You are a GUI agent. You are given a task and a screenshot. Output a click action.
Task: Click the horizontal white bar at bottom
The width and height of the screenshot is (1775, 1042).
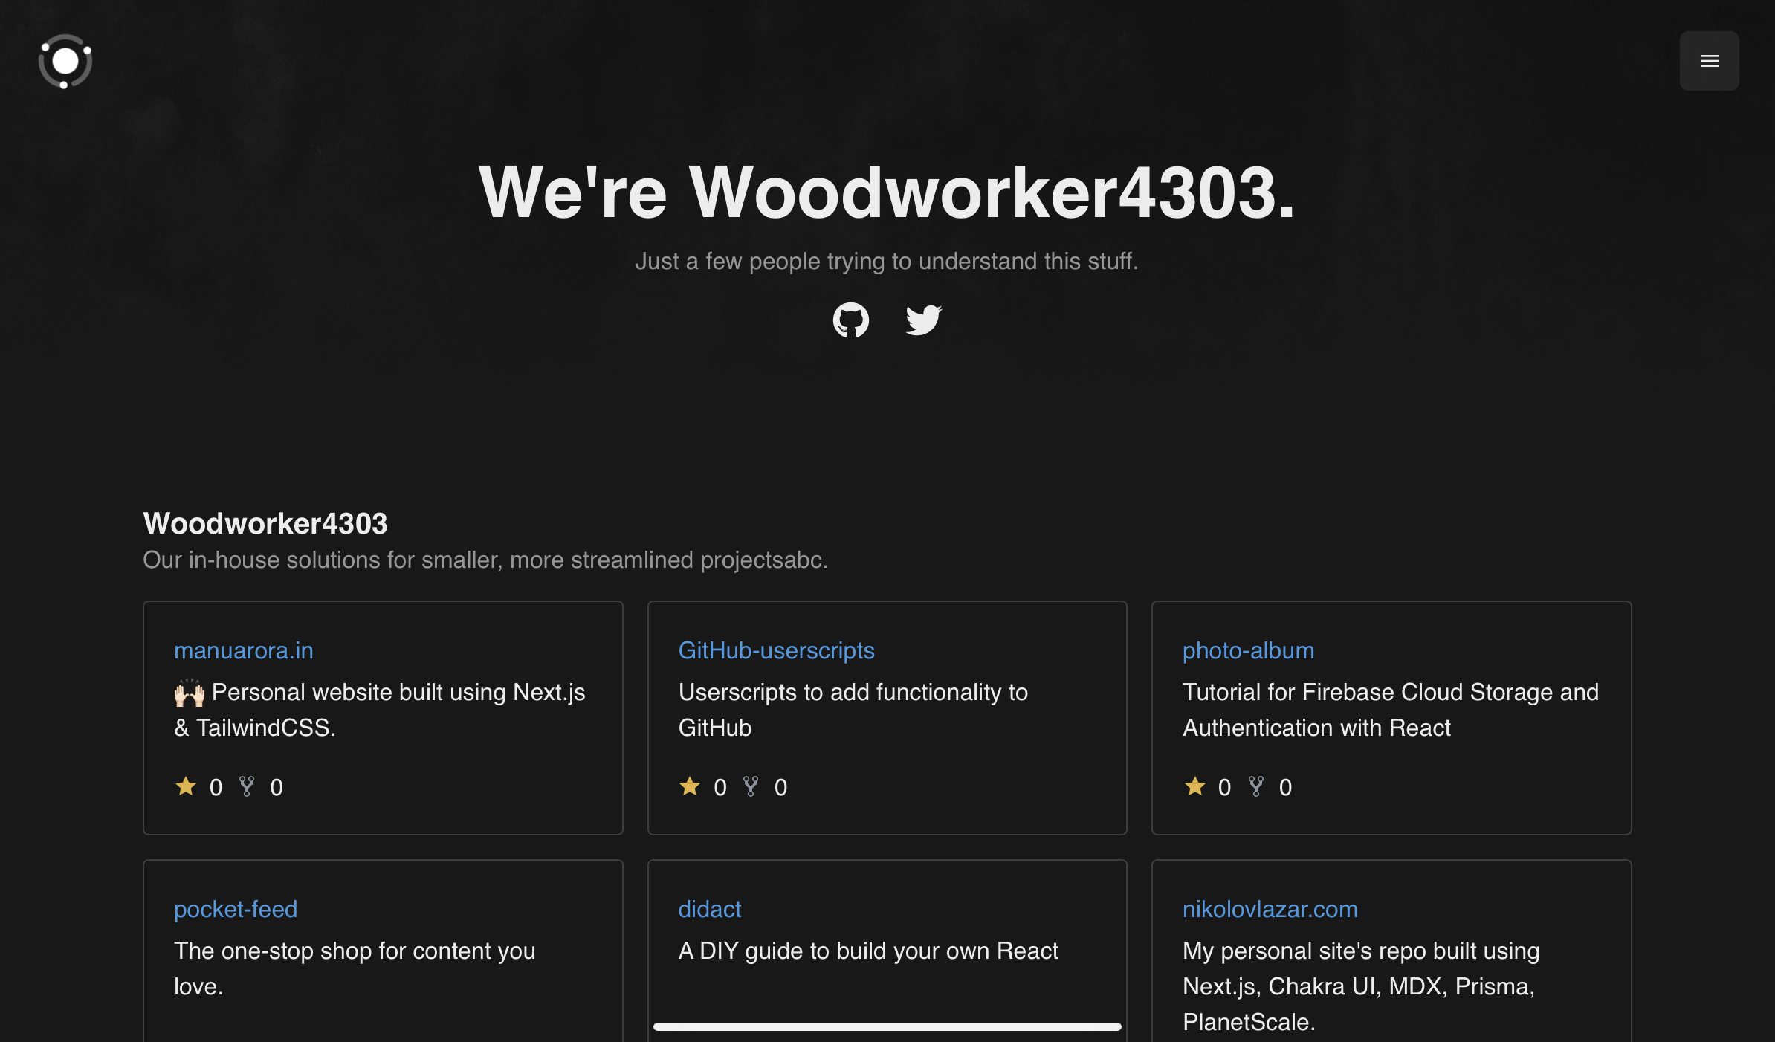[887, 1026]
